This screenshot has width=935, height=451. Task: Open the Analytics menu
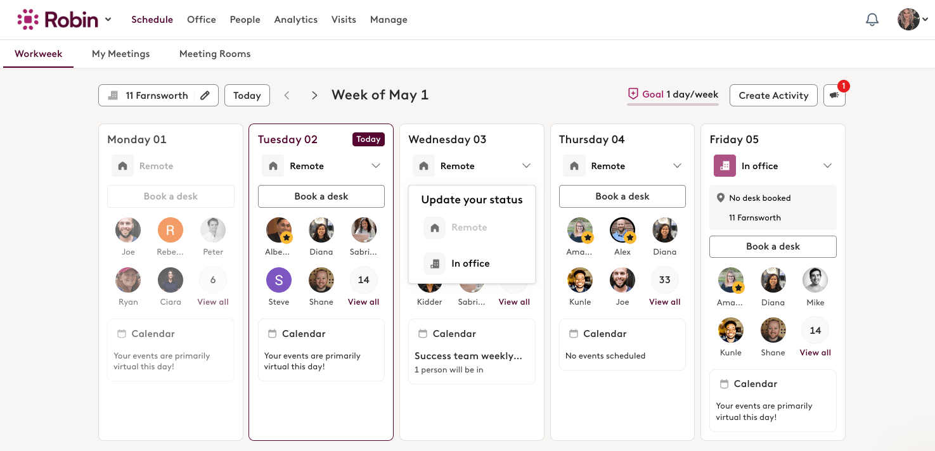[295, 20]
